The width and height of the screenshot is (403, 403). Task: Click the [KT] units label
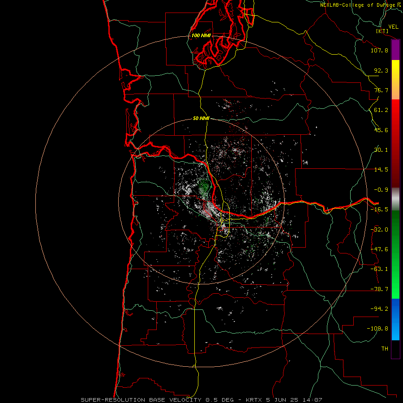coord(382,31)
